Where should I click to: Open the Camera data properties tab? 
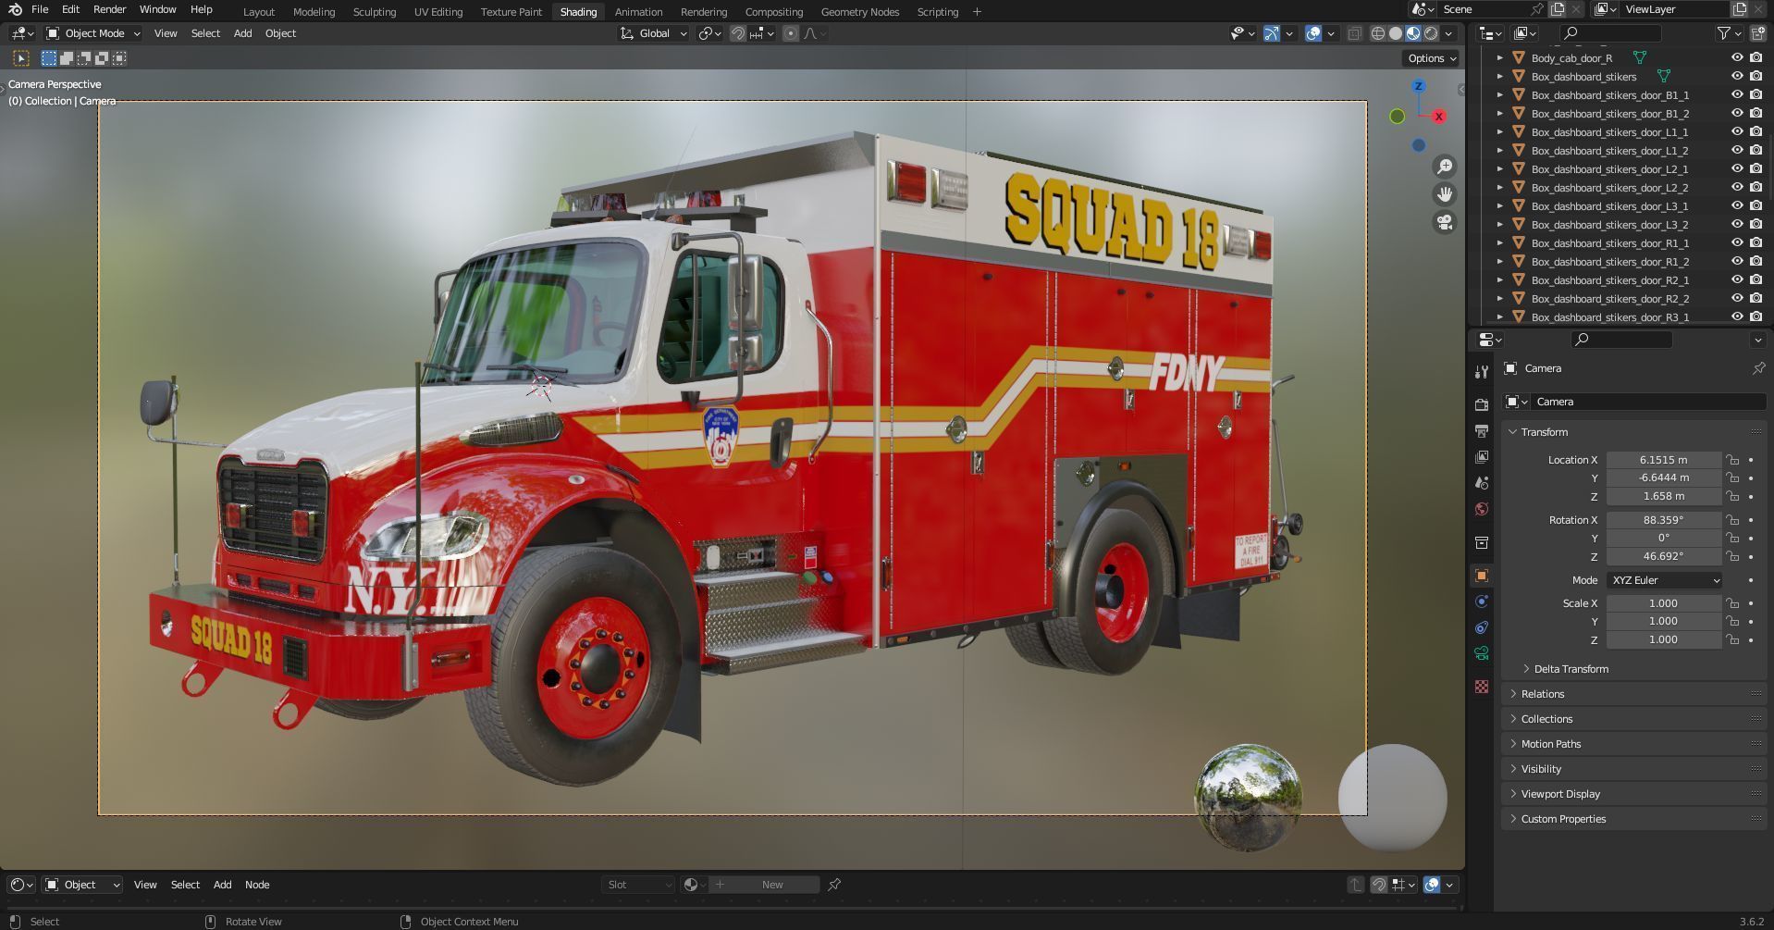1482,653
